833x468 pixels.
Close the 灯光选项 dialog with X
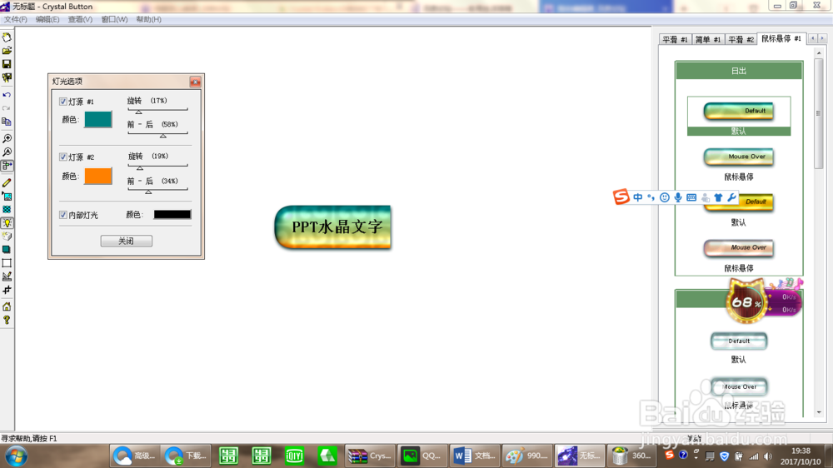(x=195, y=82)
